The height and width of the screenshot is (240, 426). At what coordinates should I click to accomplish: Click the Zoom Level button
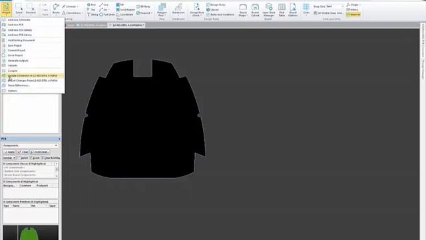point(40,152)
